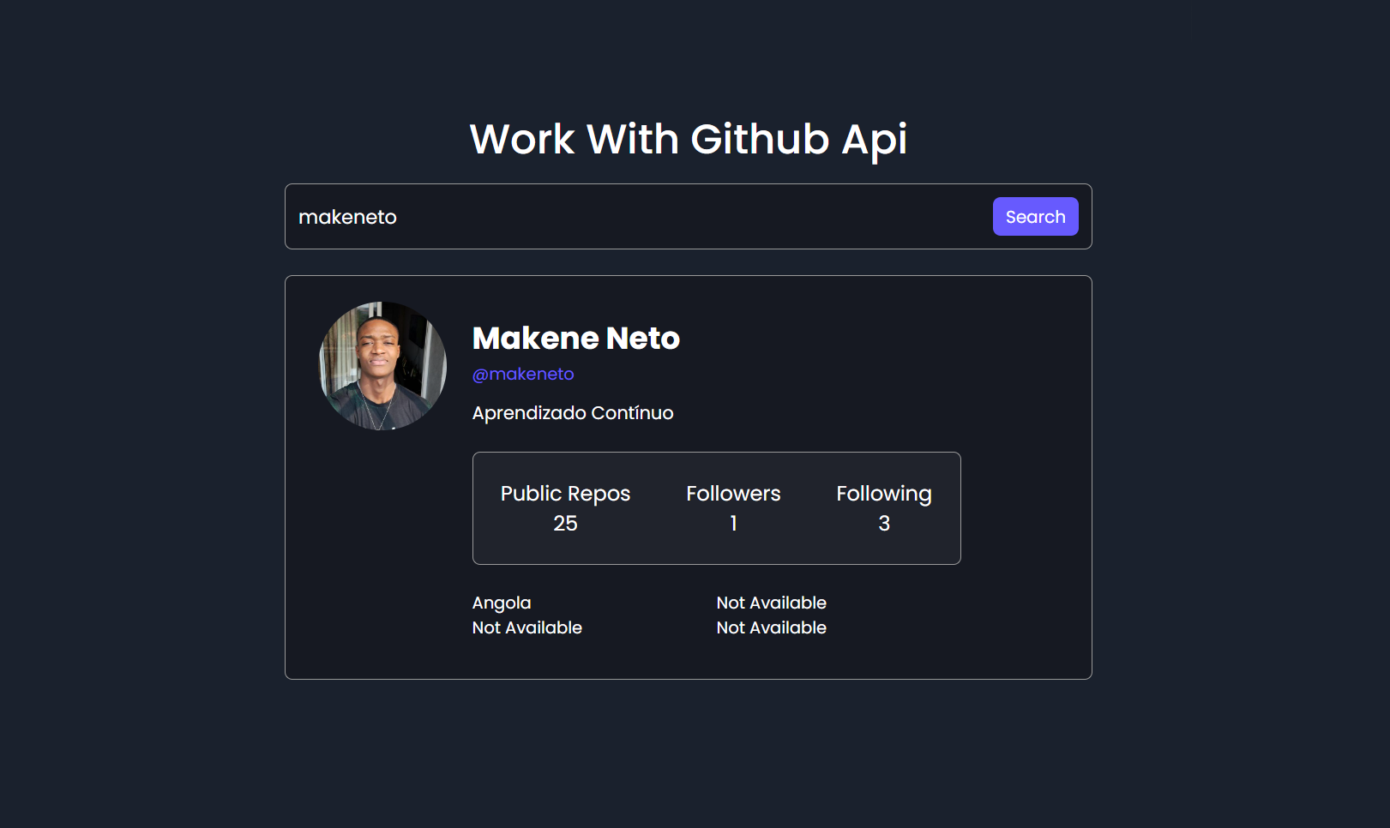Click the Followers stat label
Image resolution: width=1390 pixels, height=828 pixels.
click(733, 493)
